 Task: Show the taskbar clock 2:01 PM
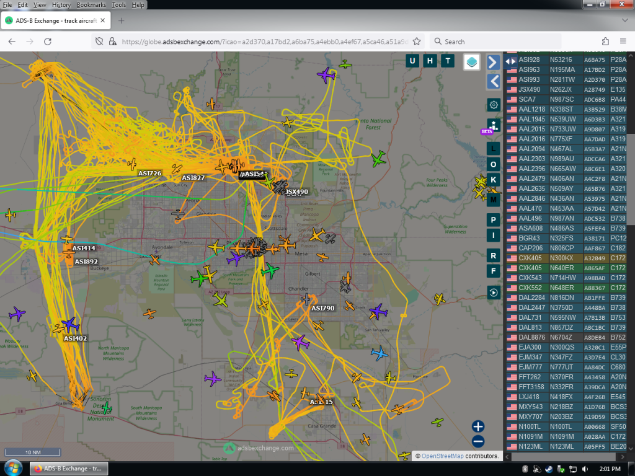pyautogui.click(x=610, y=469)
